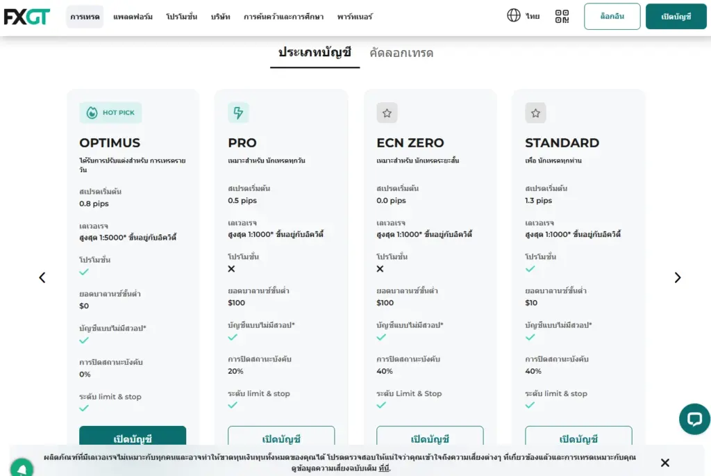Dismiss the risk warning banner
The width and height of the screenshot is (711, 476).
point(664,462)
